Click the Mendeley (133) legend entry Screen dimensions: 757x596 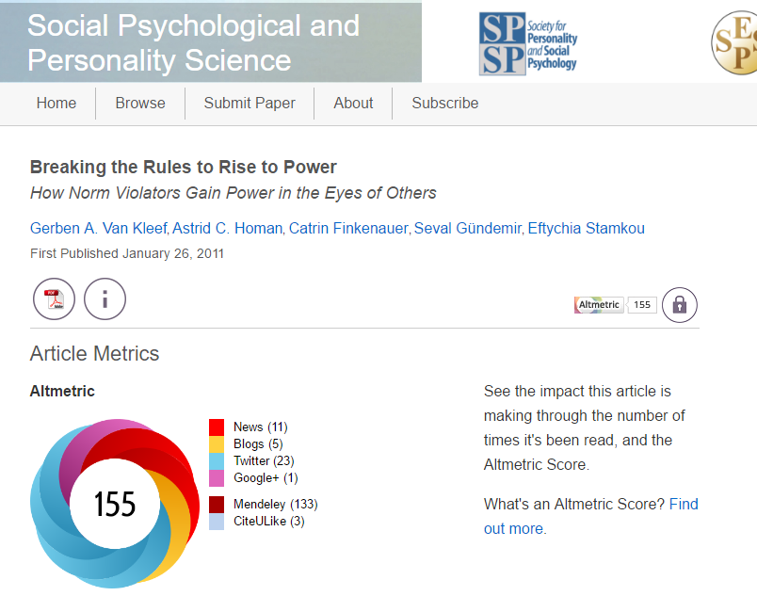[x=276, y=505]
